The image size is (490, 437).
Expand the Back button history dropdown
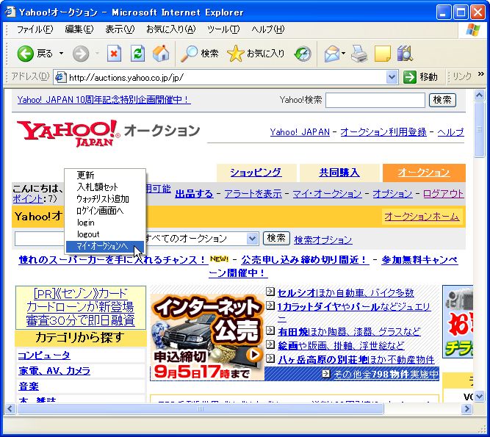pos(61,54)
